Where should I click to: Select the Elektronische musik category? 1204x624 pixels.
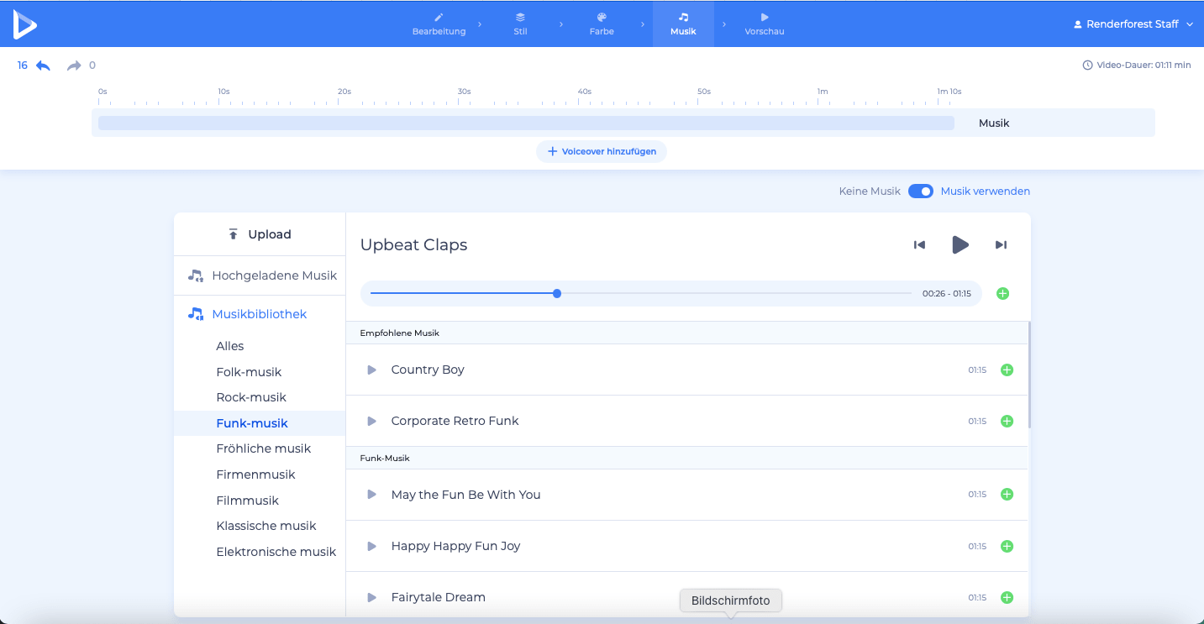coord(276,552)
